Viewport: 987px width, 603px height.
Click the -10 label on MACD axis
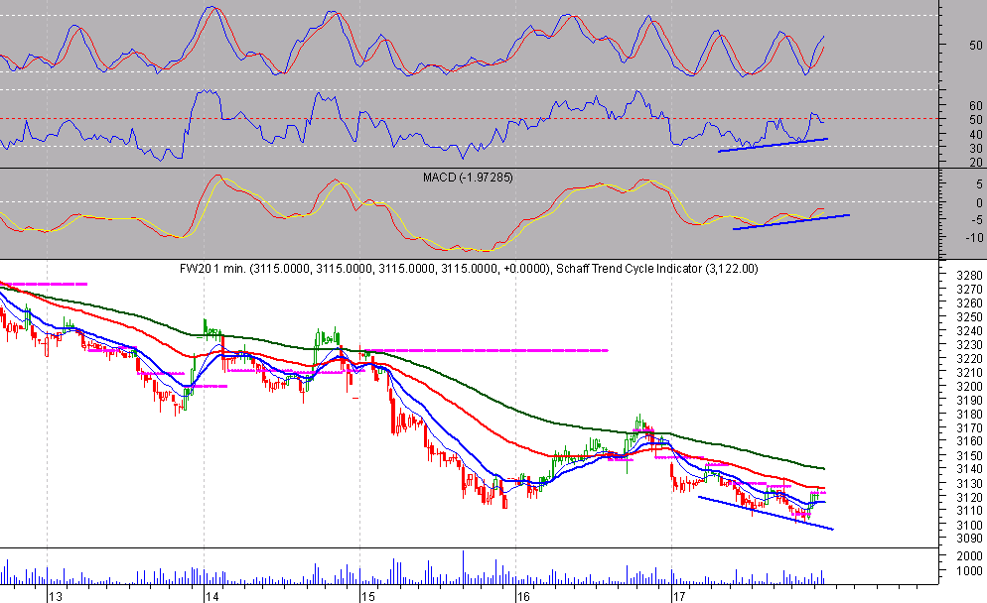click(974, 237)
